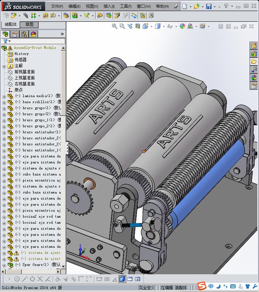
Task: Open the View Settings monitor dropdown arrow
Action: point(209,26)
